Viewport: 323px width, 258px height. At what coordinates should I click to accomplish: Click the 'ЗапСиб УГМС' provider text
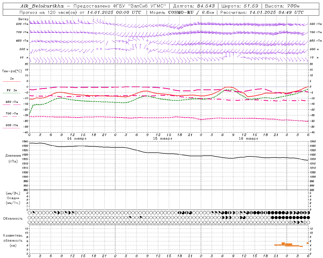tap(147, 6)
